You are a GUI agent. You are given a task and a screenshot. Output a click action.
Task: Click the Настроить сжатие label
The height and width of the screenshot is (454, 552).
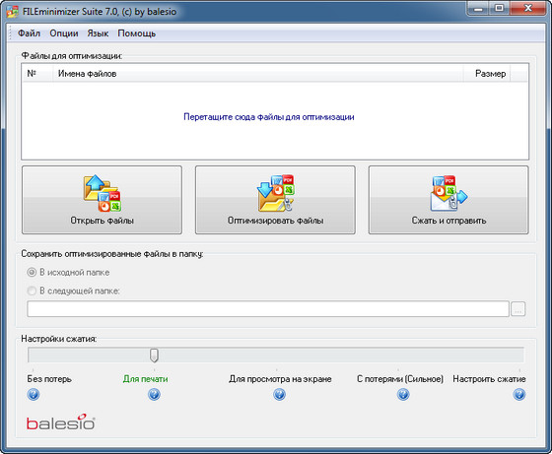[489, 379]
